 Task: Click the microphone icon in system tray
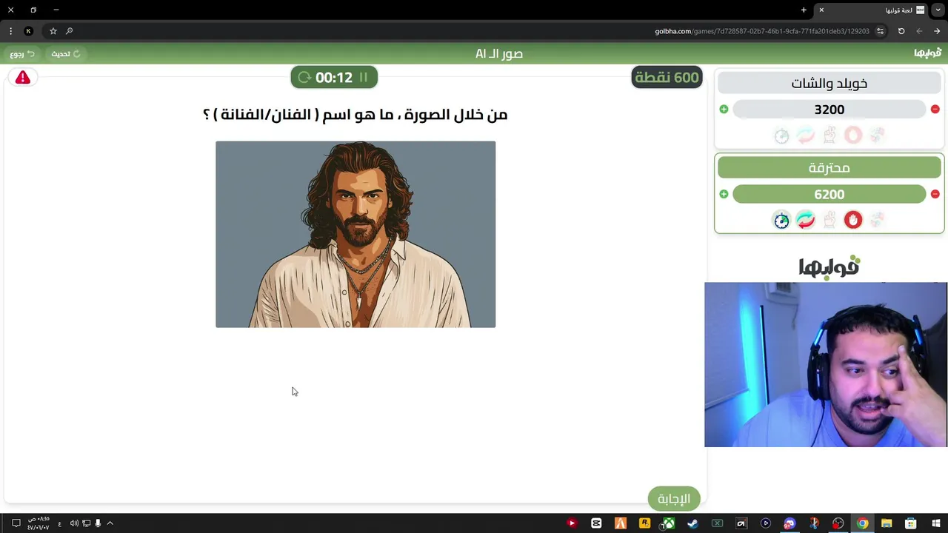(x=98, y=523)
